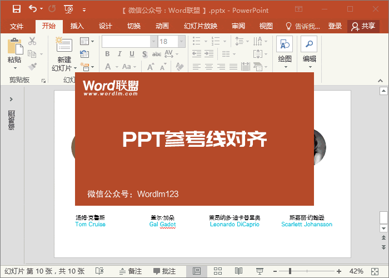Open the 编辑 editing search tools
Viewport: 389px width, 278px height.
309,53
